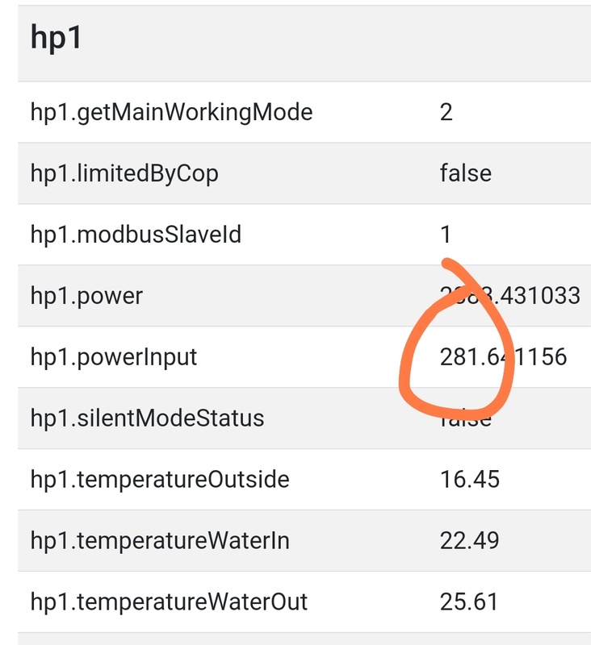Select the hp1.modbusSlaveId label
This screenshot has height=645, width=591.
(x=136, y=235)
